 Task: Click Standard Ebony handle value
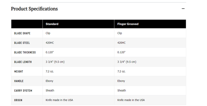(x=49, y=81)
